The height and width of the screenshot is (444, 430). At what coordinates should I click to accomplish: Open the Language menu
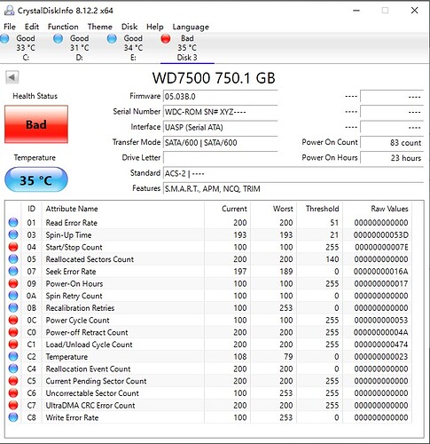(x=191, y=27)
